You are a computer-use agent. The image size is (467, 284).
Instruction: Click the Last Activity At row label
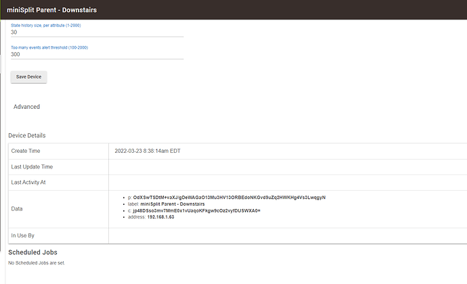pos(28,182)
